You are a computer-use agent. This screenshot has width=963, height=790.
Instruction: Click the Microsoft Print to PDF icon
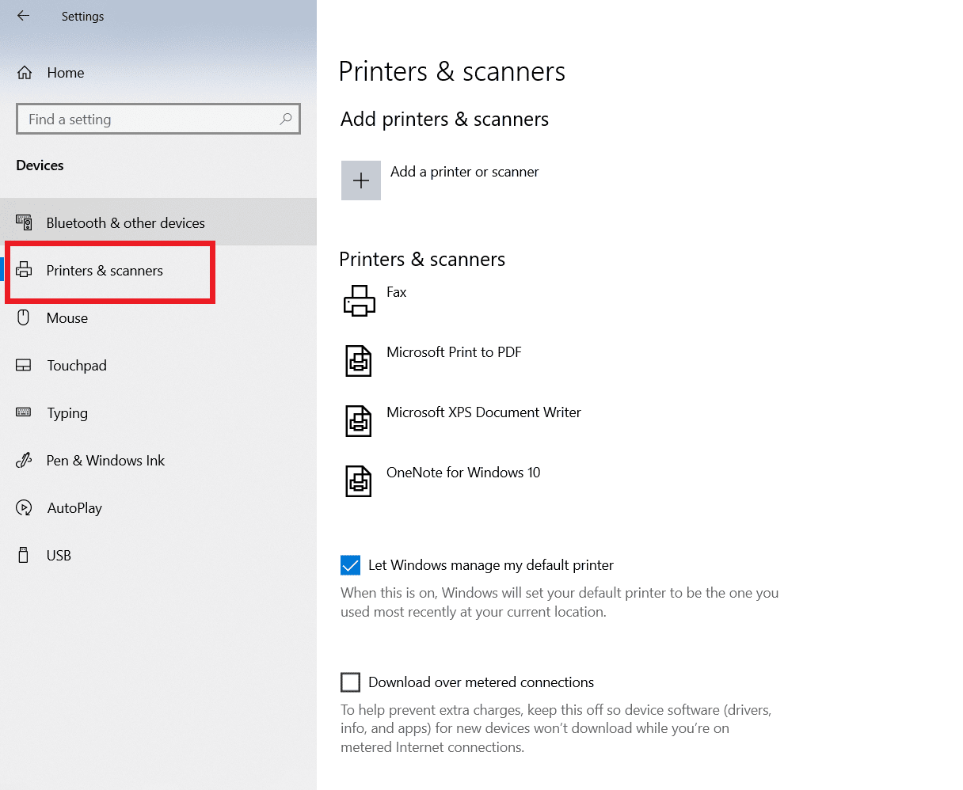359,361
